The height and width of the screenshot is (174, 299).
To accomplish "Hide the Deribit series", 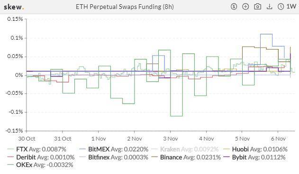I will click(41, 157).
